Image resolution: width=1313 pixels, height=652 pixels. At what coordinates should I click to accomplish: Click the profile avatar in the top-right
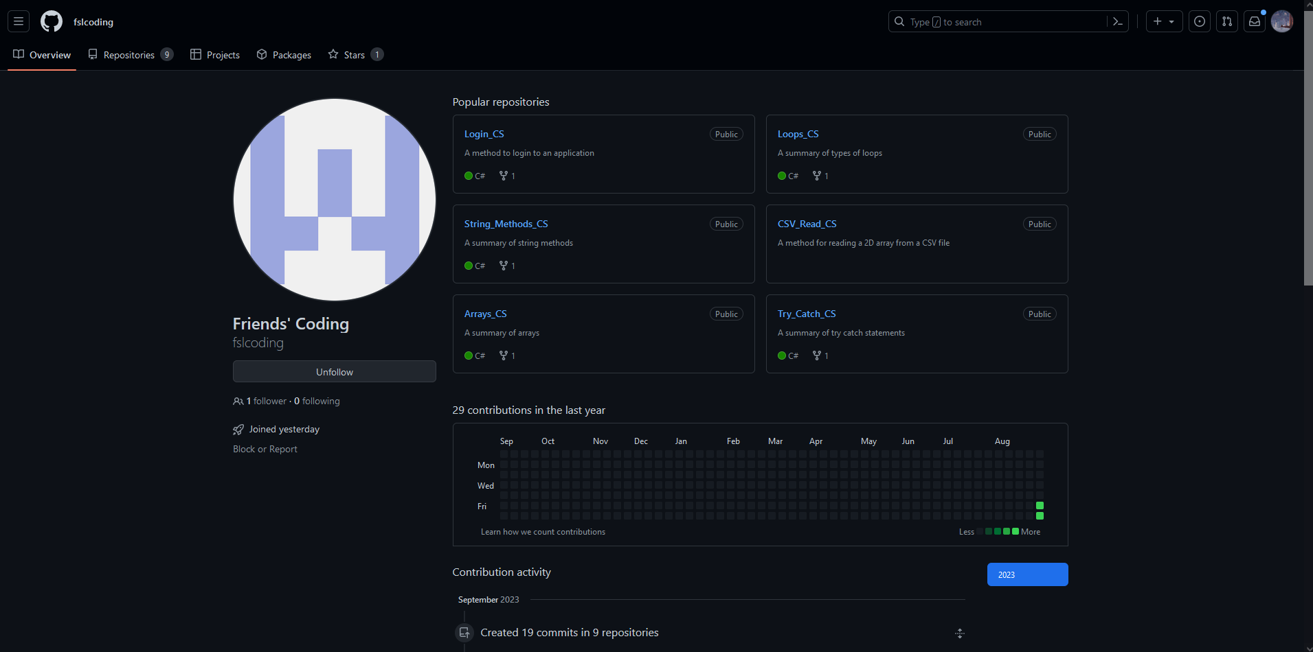coord(1282,21)
